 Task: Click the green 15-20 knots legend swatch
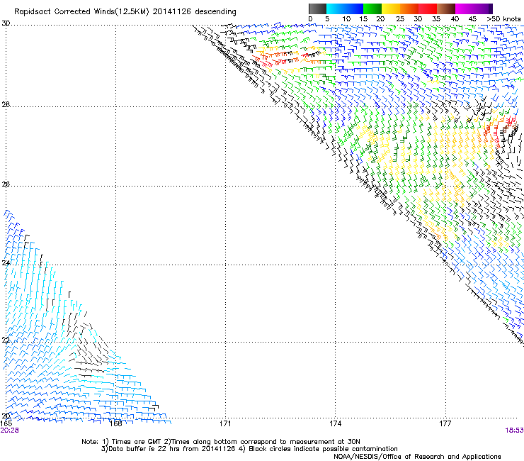[x=372, y=9]
